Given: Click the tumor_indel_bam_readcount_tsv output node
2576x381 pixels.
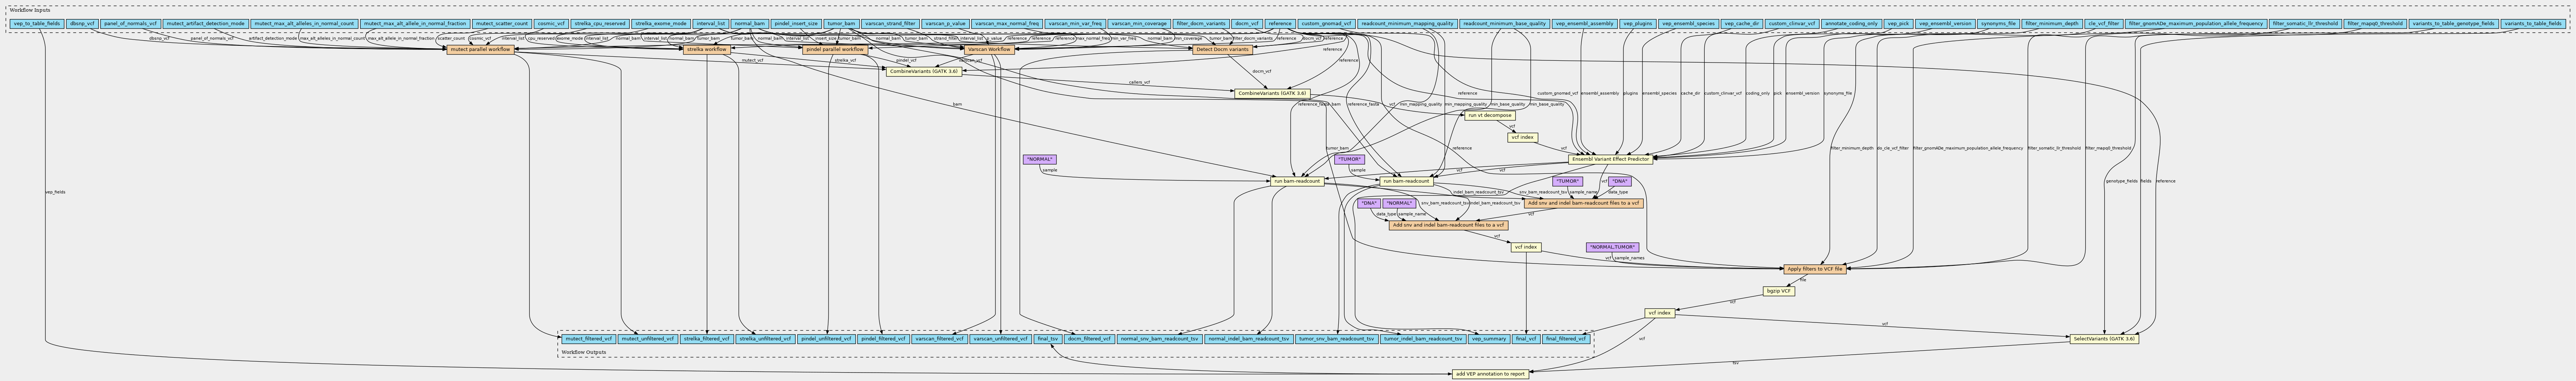Looking at the screenshot, I should pos(1423,339).
